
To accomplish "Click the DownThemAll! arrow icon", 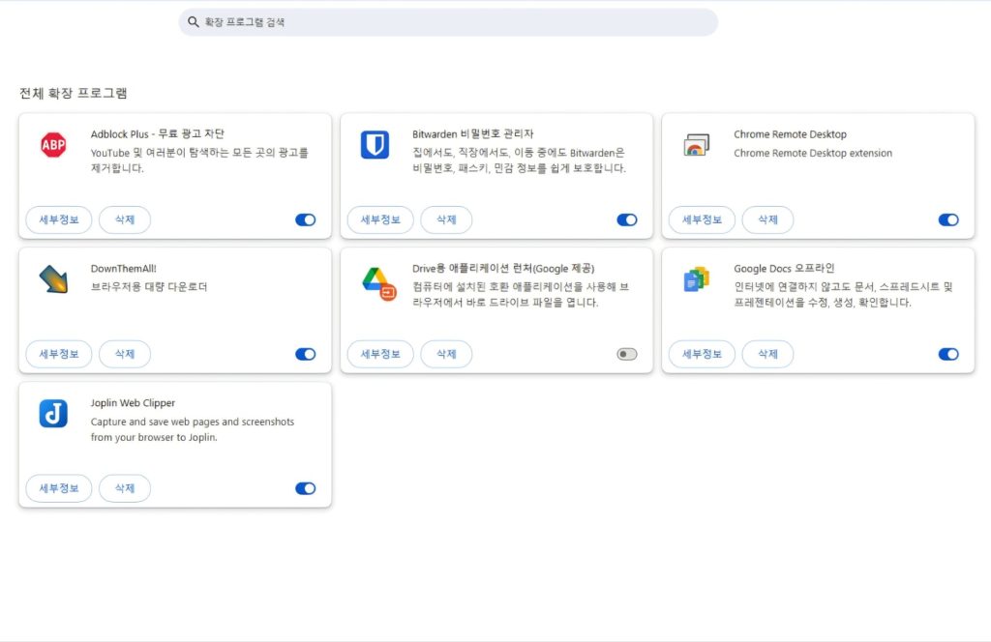I will tap(53, 279).
